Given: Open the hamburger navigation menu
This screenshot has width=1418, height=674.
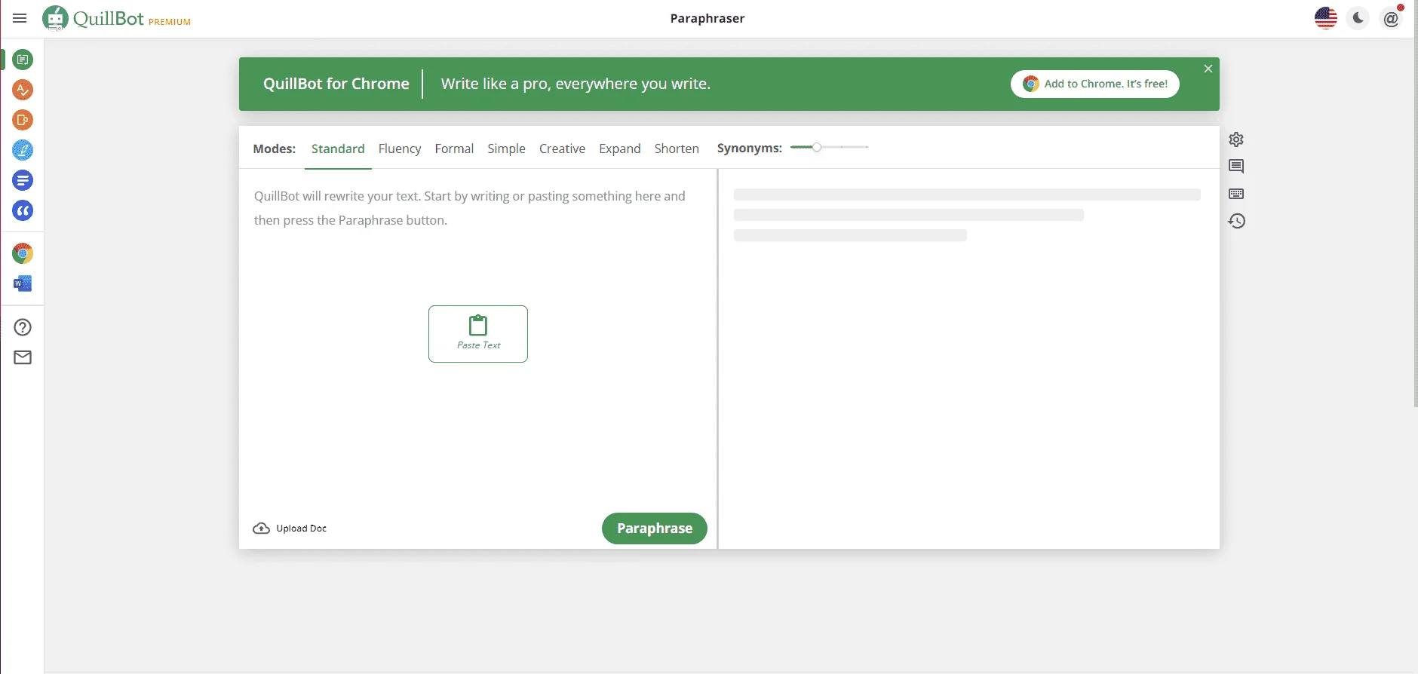Looking at the screenshot, I should point(20,18).
